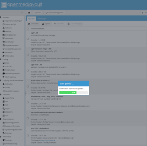Click the Upload button in toolbar

click(x=46, y=24)
